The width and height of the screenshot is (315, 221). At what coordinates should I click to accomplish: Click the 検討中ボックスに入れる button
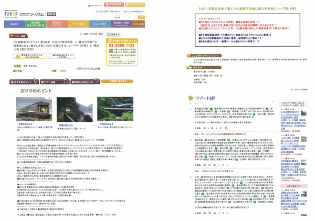[x=29, y=56]
